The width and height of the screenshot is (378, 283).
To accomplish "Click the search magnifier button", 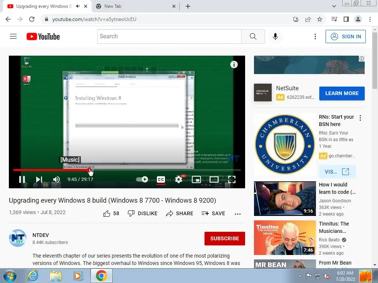I will point(253,36).
